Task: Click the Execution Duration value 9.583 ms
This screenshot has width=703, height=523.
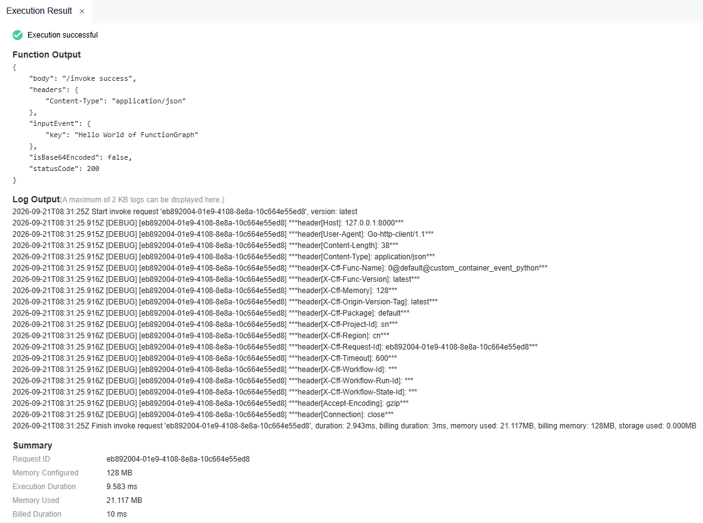Action: (122, 487)
